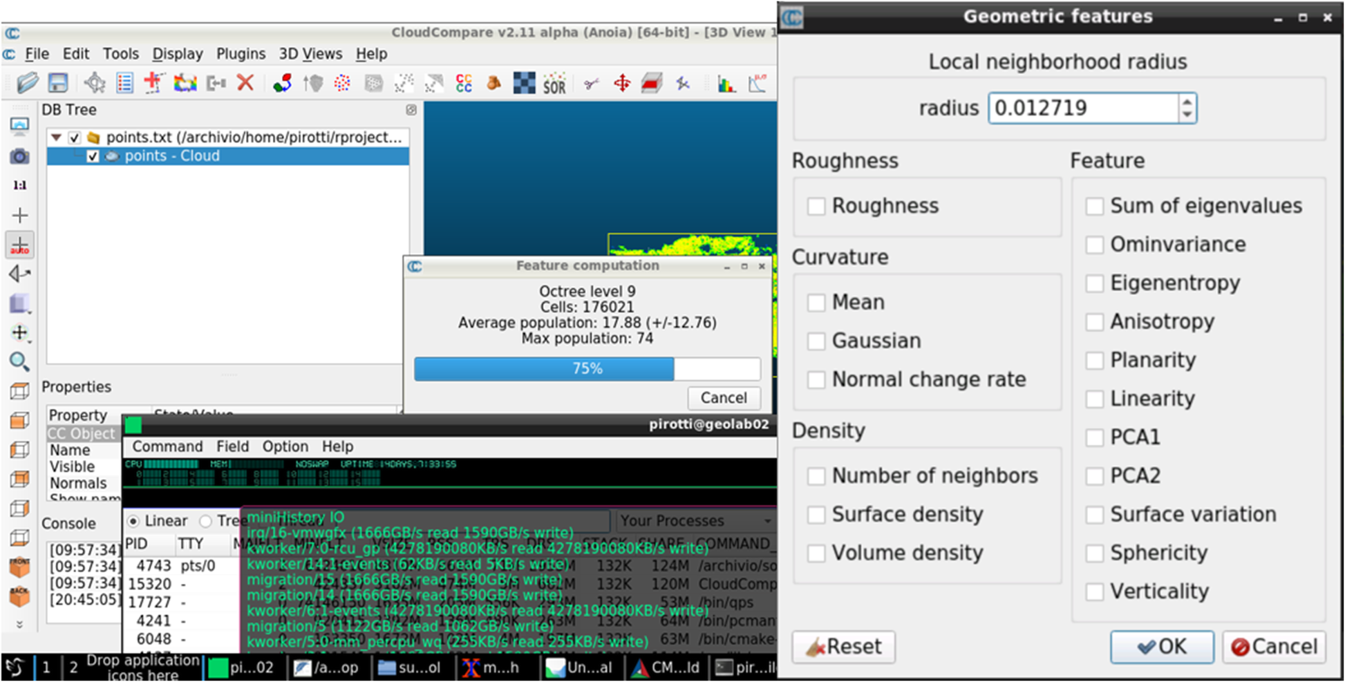
Task: Click the FRONT view cube icon
Action: (19, 567)
